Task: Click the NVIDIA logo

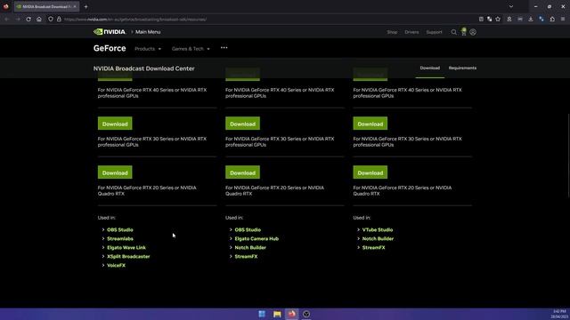Action: point(110,32)
